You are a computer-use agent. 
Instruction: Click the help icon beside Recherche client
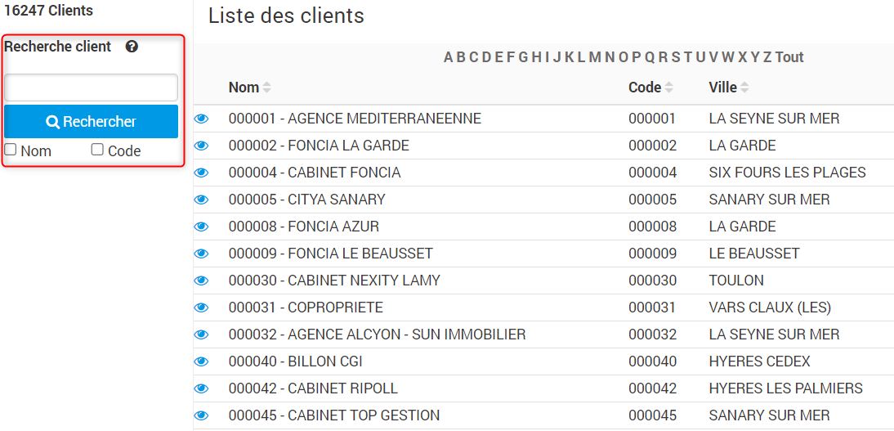tap(132, 47)
